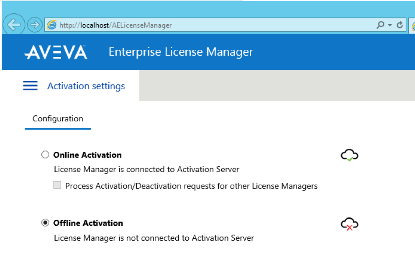Click 'Process Activation/Deactivation requests for other License Managers' label
The height and width of the screenshot is (273, 415).
pos(191,186)
